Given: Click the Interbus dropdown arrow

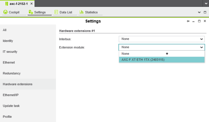Looking at the screenshot, I should point(202,39).
